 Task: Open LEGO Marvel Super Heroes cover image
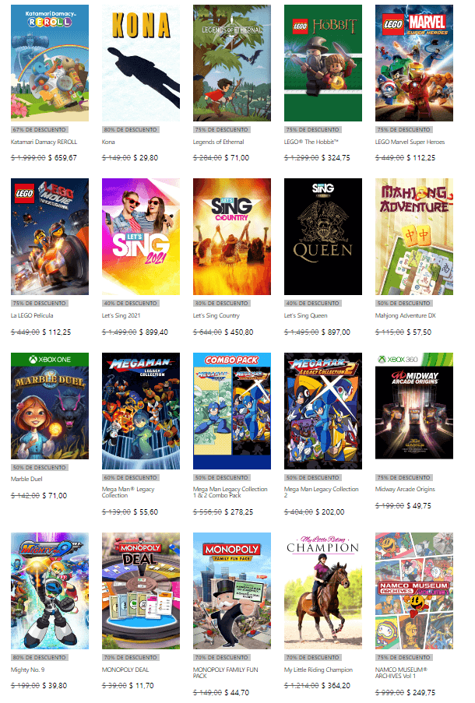[x=414, y=63]
